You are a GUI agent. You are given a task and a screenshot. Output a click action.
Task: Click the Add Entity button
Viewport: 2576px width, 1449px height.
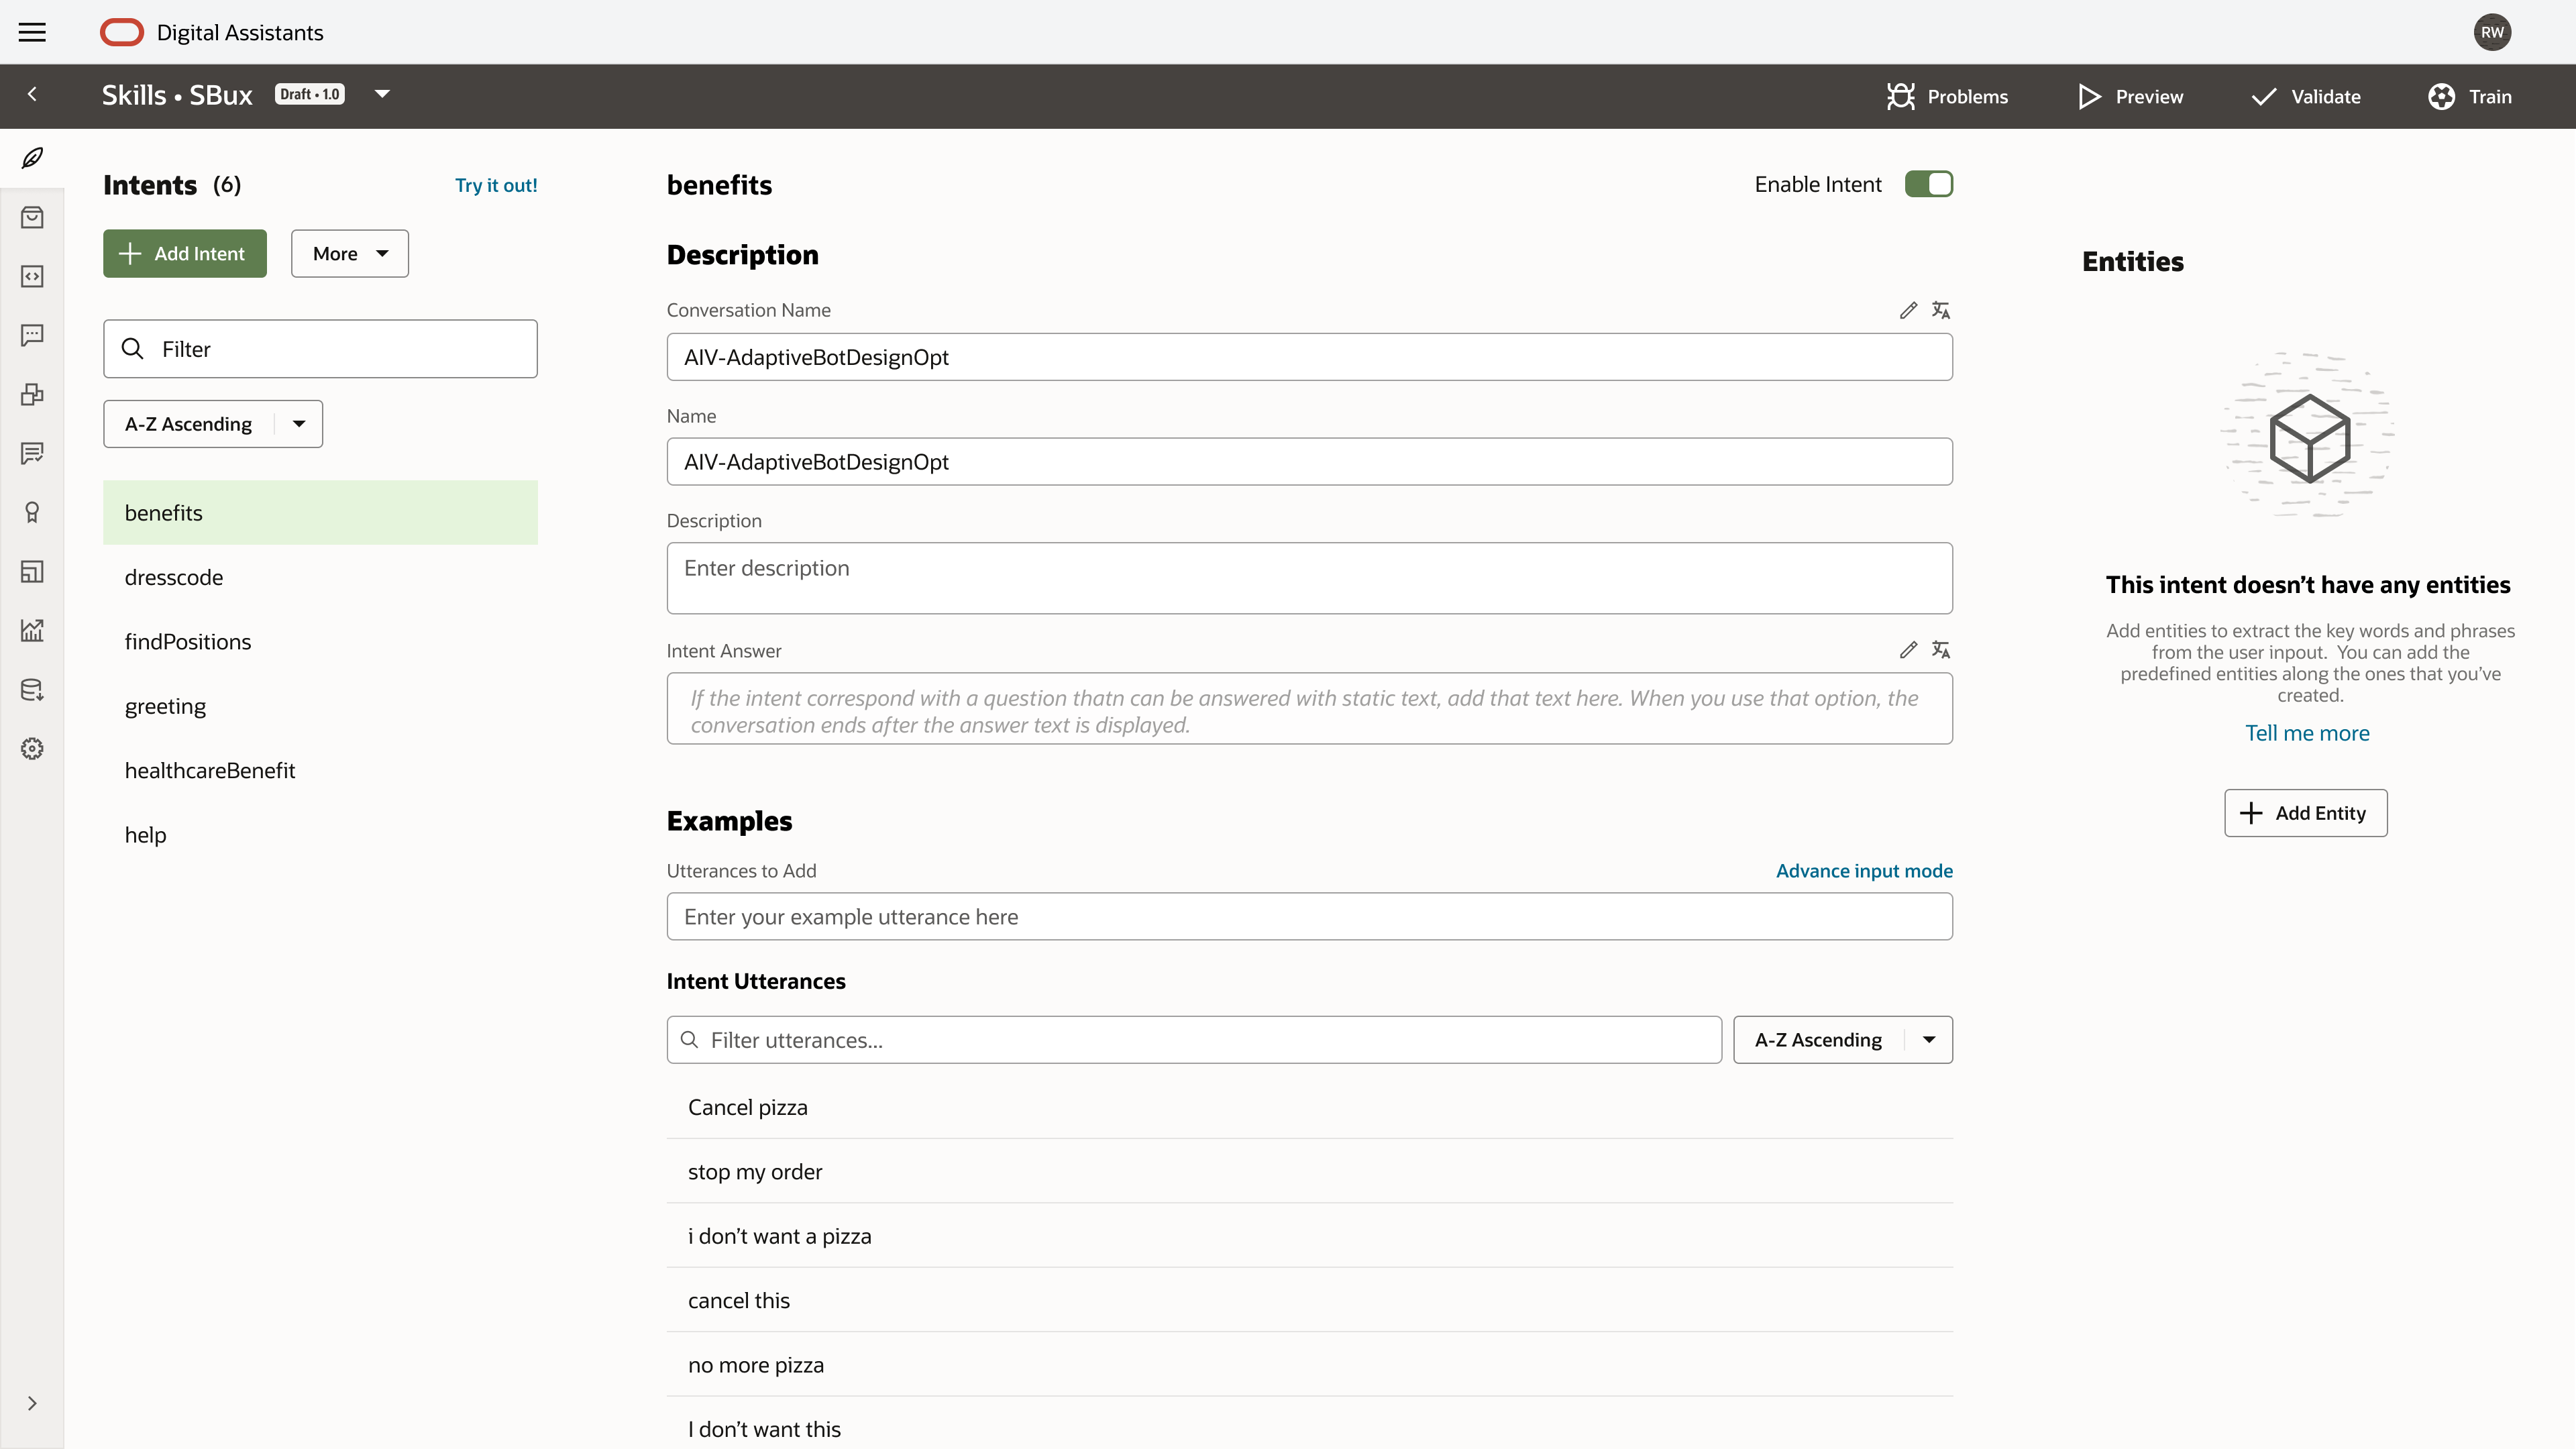point(2305,813)
